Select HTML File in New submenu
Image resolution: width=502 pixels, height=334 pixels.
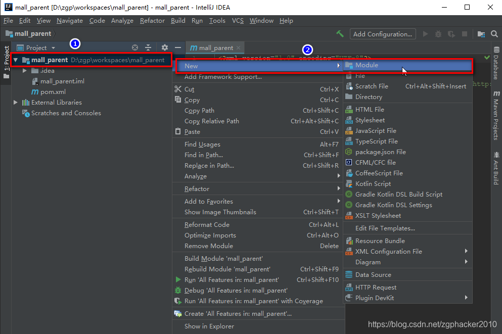(x=407, y=110)
